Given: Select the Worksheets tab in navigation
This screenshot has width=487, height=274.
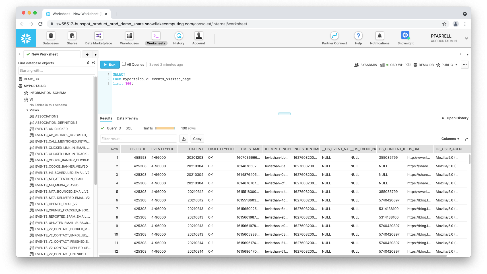Looking at the screenshot, I should 156,38.
